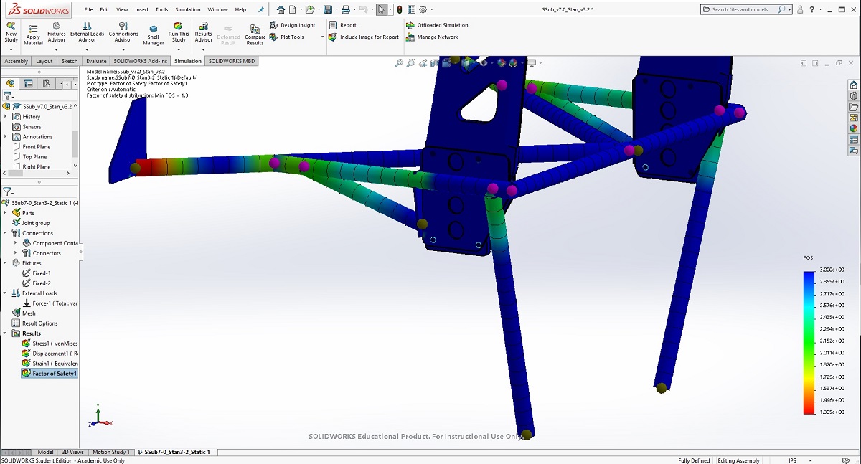Viewport: 861px width, 464px height.
Task: Click the Home icon in the top toolbar
Action: pyautogui.click(x=281, y=9)
